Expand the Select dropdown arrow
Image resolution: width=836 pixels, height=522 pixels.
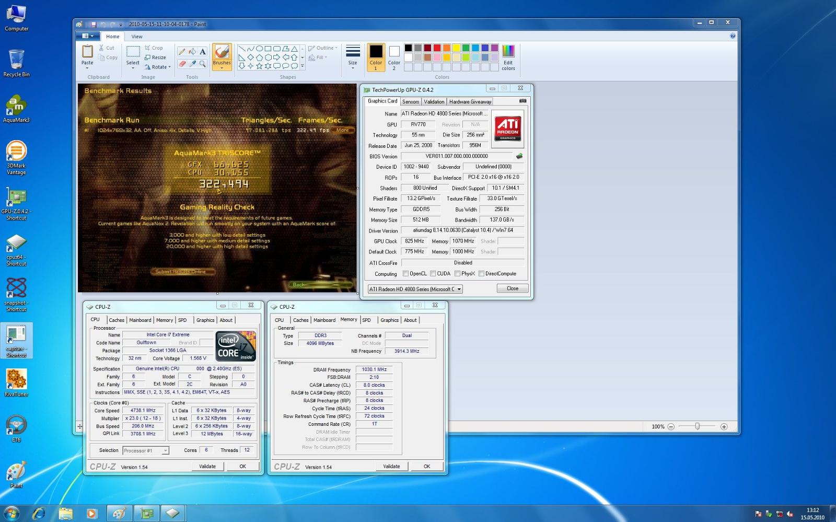[x=133, y=68]
